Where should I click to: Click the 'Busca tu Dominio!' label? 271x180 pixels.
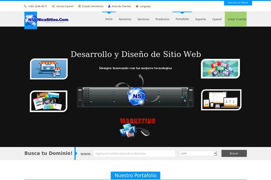tap(48, 153)
